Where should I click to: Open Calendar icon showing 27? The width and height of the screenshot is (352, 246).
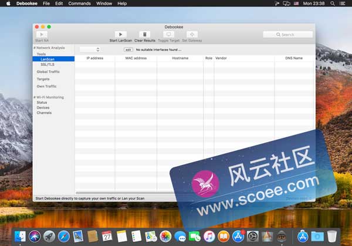107,237
